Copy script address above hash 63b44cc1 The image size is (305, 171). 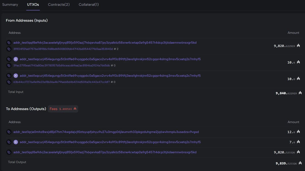tap(9, 76)
